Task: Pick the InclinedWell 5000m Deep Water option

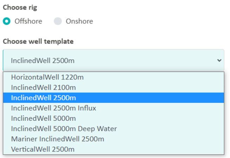Action: [64, 129]
